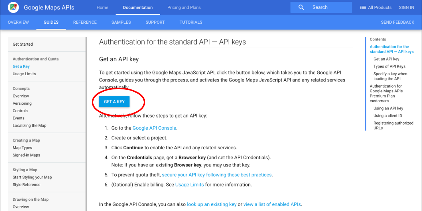
Task: Open the Pricing and Plans tab
Action: pos(184,7)
